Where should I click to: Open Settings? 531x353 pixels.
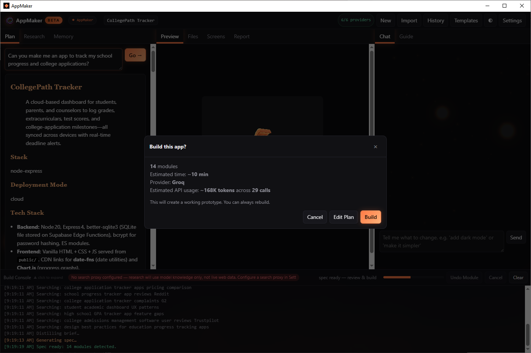click(512, 20)
